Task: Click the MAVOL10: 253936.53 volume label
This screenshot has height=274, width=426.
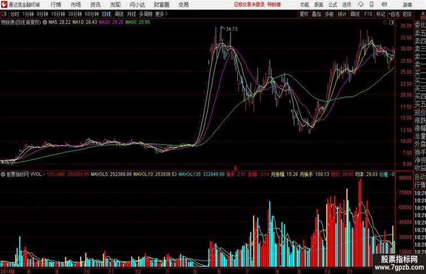Action: point(155,174)
